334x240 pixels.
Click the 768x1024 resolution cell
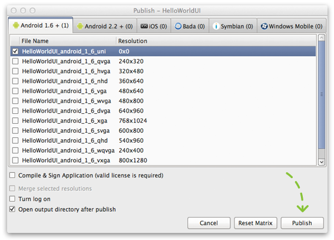[133, 121]
